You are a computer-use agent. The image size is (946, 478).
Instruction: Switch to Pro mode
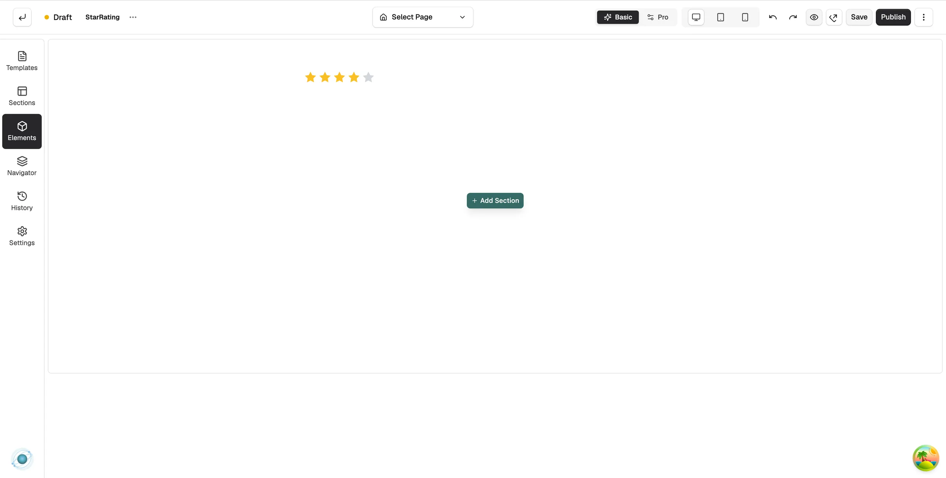click(658, 17)
